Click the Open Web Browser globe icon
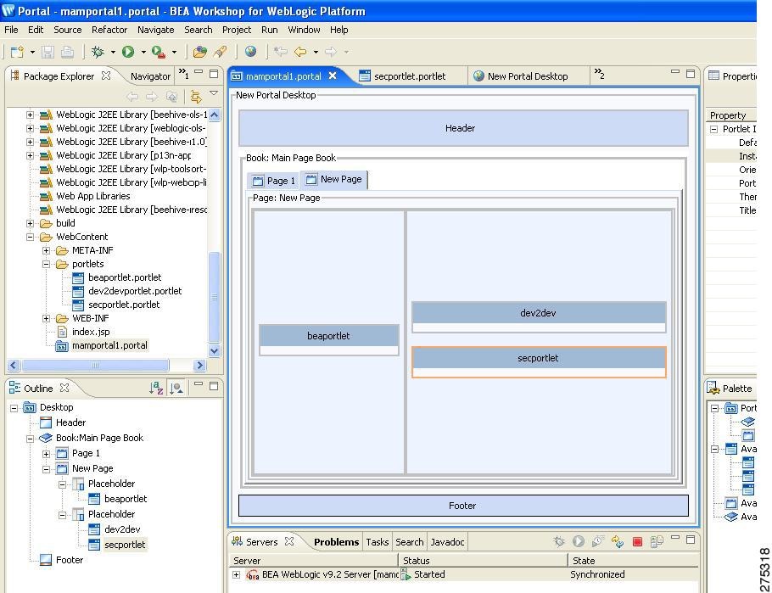Viewport: 772px width, 593px height. [x=250, y=52]
